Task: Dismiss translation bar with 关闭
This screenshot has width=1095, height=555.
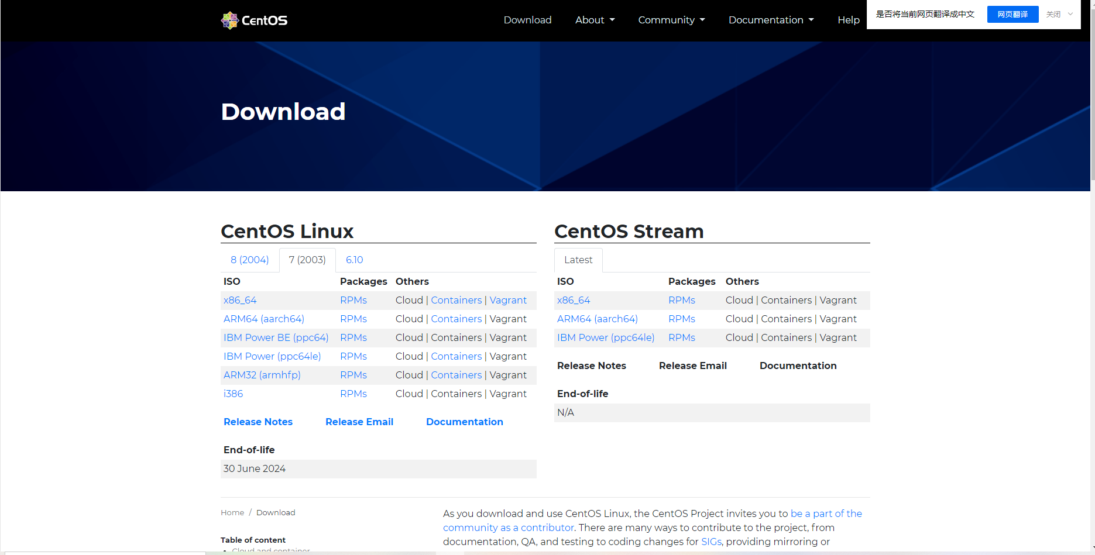Action: (1053, 14)
